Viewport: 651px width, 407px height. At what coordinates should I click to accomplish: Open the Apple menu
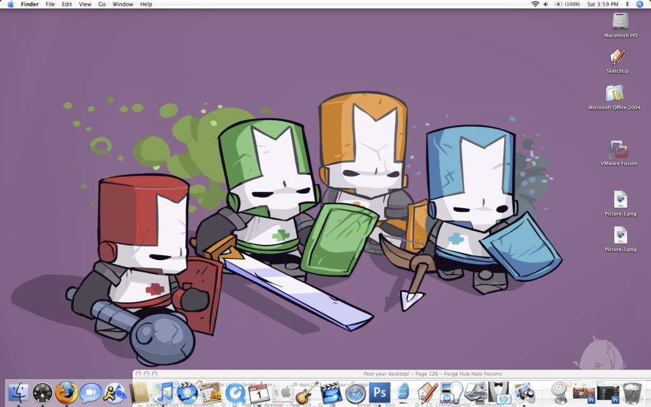tap(10, 4)
